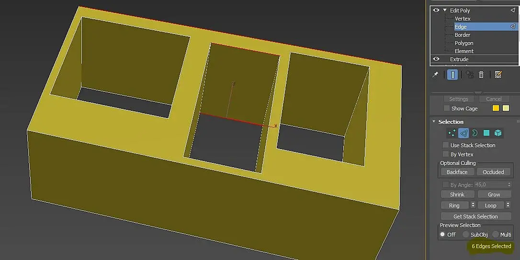Select Preview Selection Multi radio
Viewport: 520px width, 260px height.
coord(496,234)
